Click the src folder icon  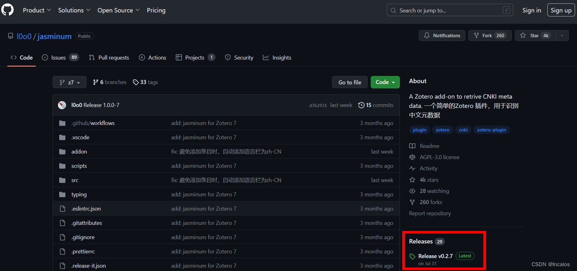[x=62, y=180]
